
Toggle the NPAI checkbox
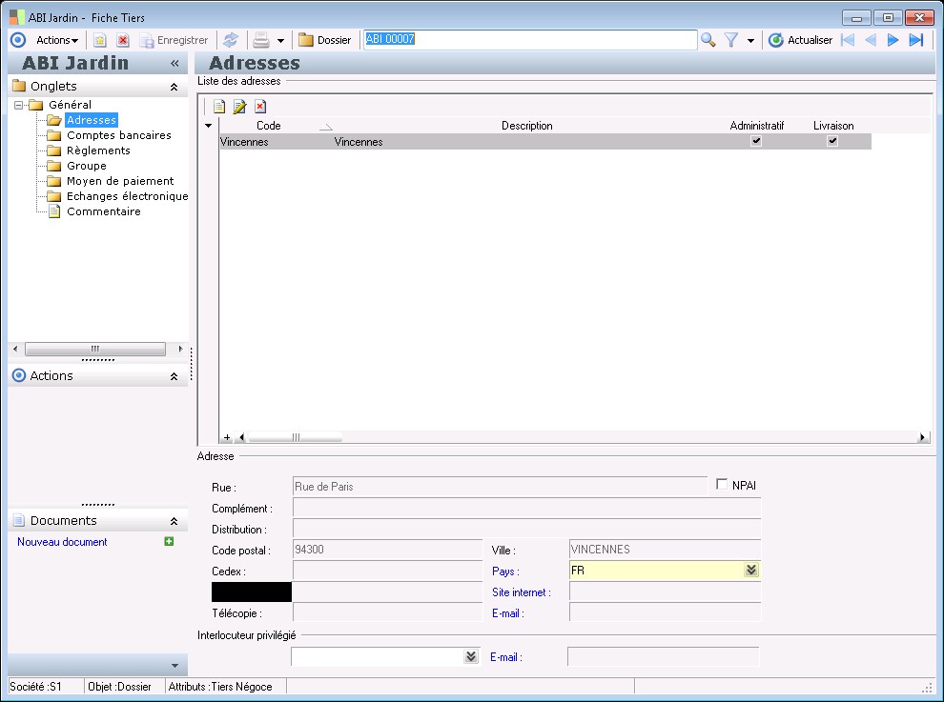coord(722,485)
